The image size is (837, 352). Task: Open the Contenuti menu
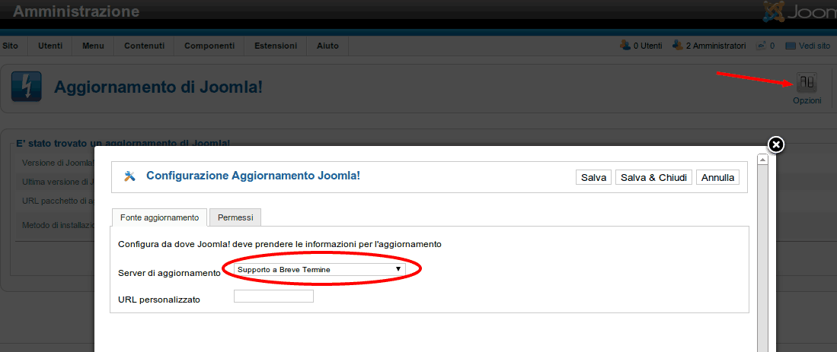[x=144, y=46]
